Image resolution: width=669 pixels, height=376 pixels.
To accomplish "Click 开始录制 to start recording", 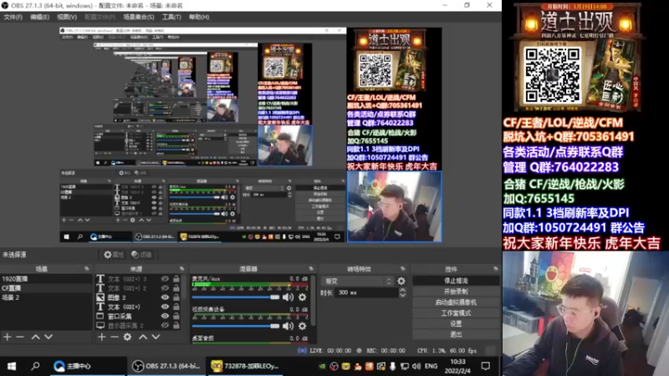I will pos(456,291).
